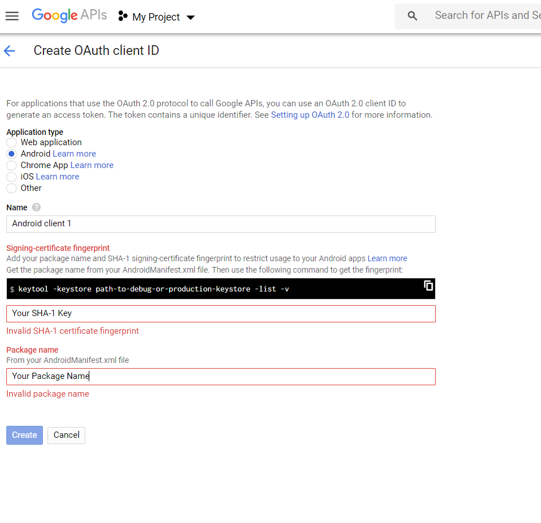Go back with the blue arrow
This screenshot has width=541, height=523.
click(x=9, y=51)
